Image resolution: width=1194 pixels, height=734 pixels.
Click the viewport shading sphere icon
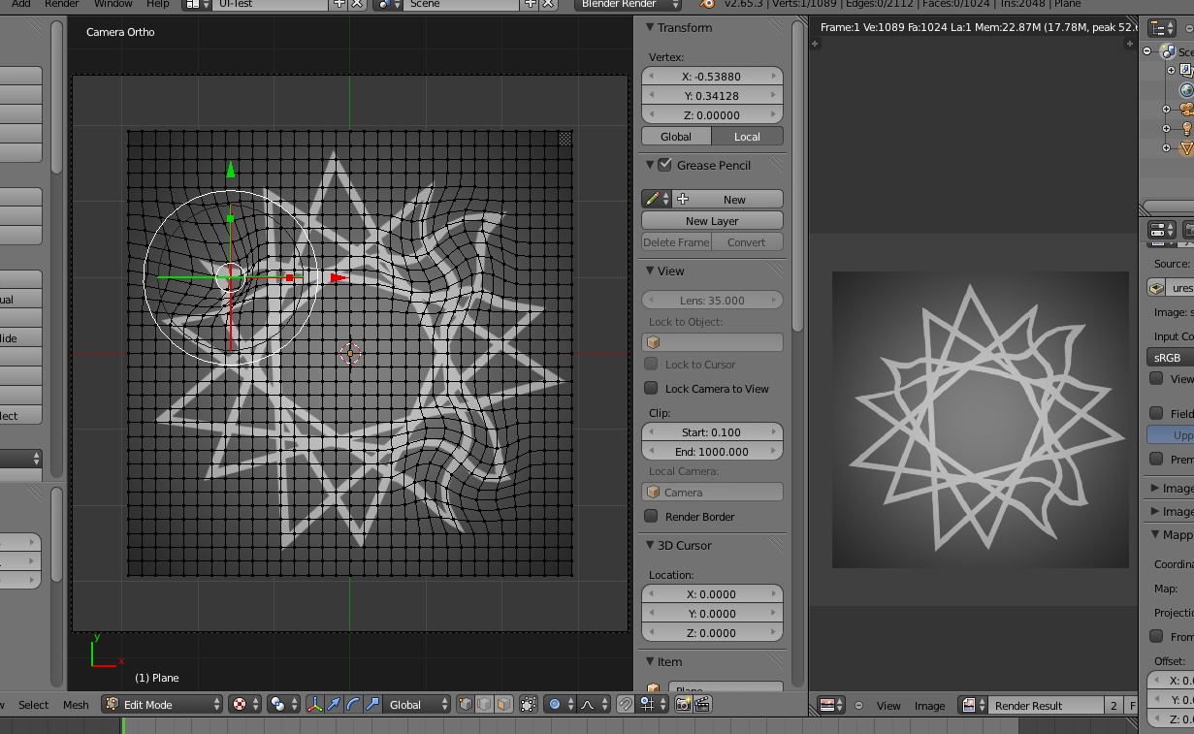coord(244,705)
